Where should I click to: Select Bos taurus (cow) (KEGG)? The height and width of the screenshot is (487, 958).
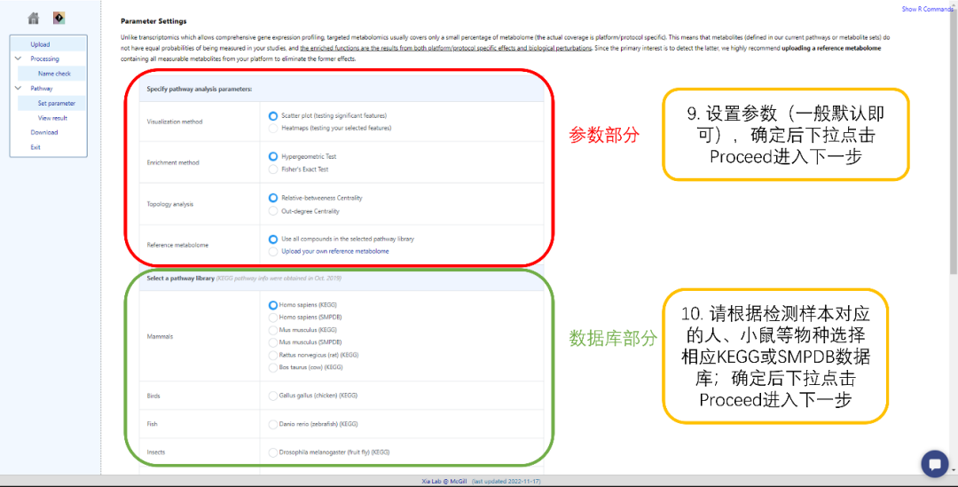click(273, 367)
